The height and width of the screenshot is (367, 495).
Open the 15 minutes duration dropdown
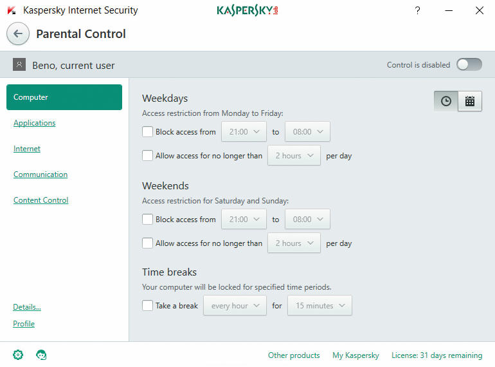click(319, 305)
